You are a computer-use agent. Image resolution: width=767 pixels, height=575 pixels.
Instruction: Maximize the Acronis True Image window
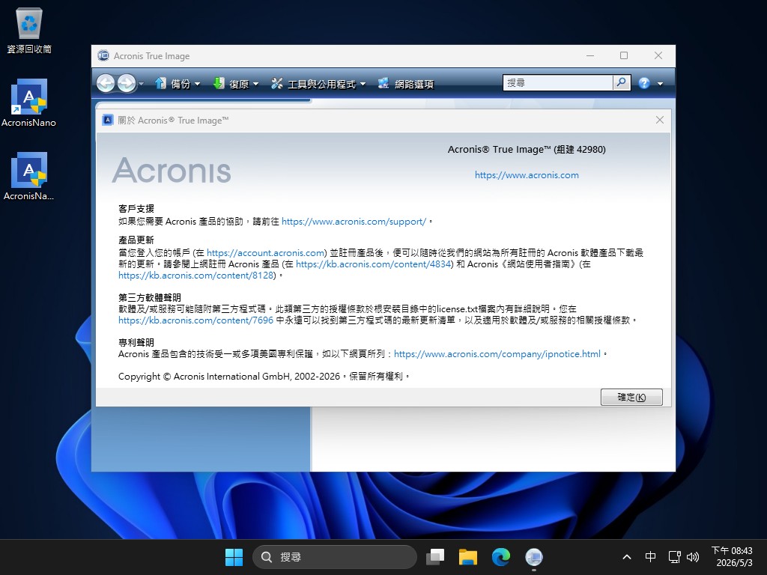point(624,55)
